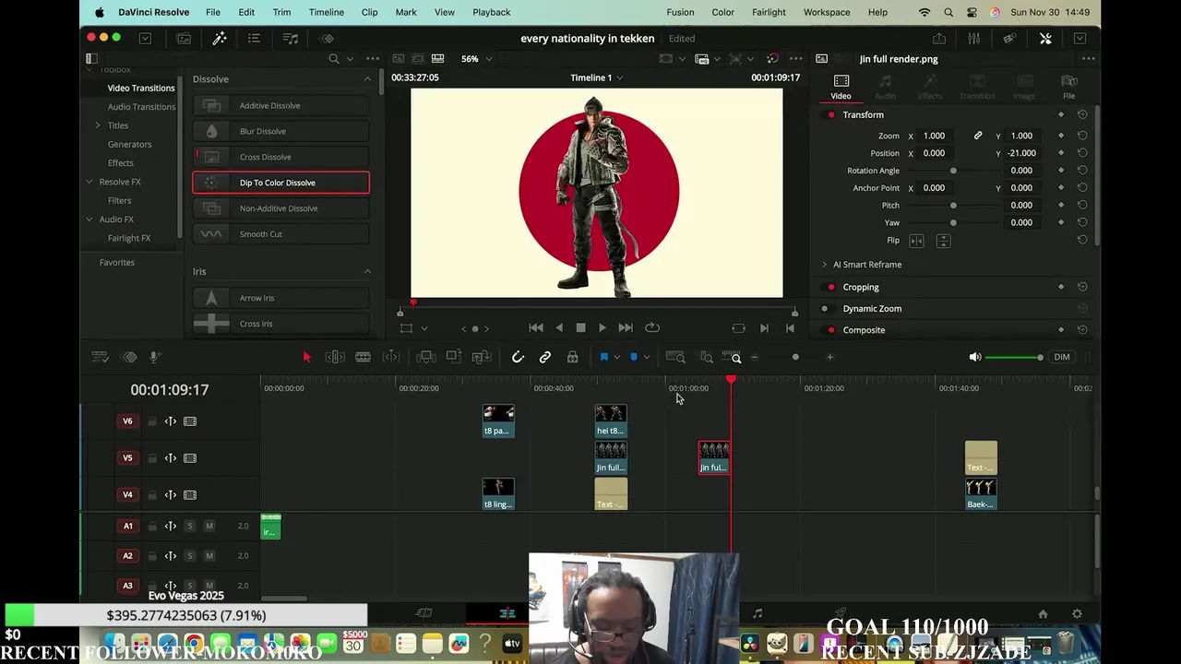Open the flag color dropdown arrow
1181x664 pixels.
616,357
